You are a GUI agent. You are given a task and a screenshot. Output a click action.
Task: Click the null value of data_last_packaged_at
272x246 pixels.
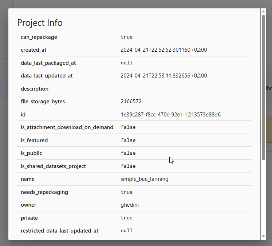(x=127, y=63)
